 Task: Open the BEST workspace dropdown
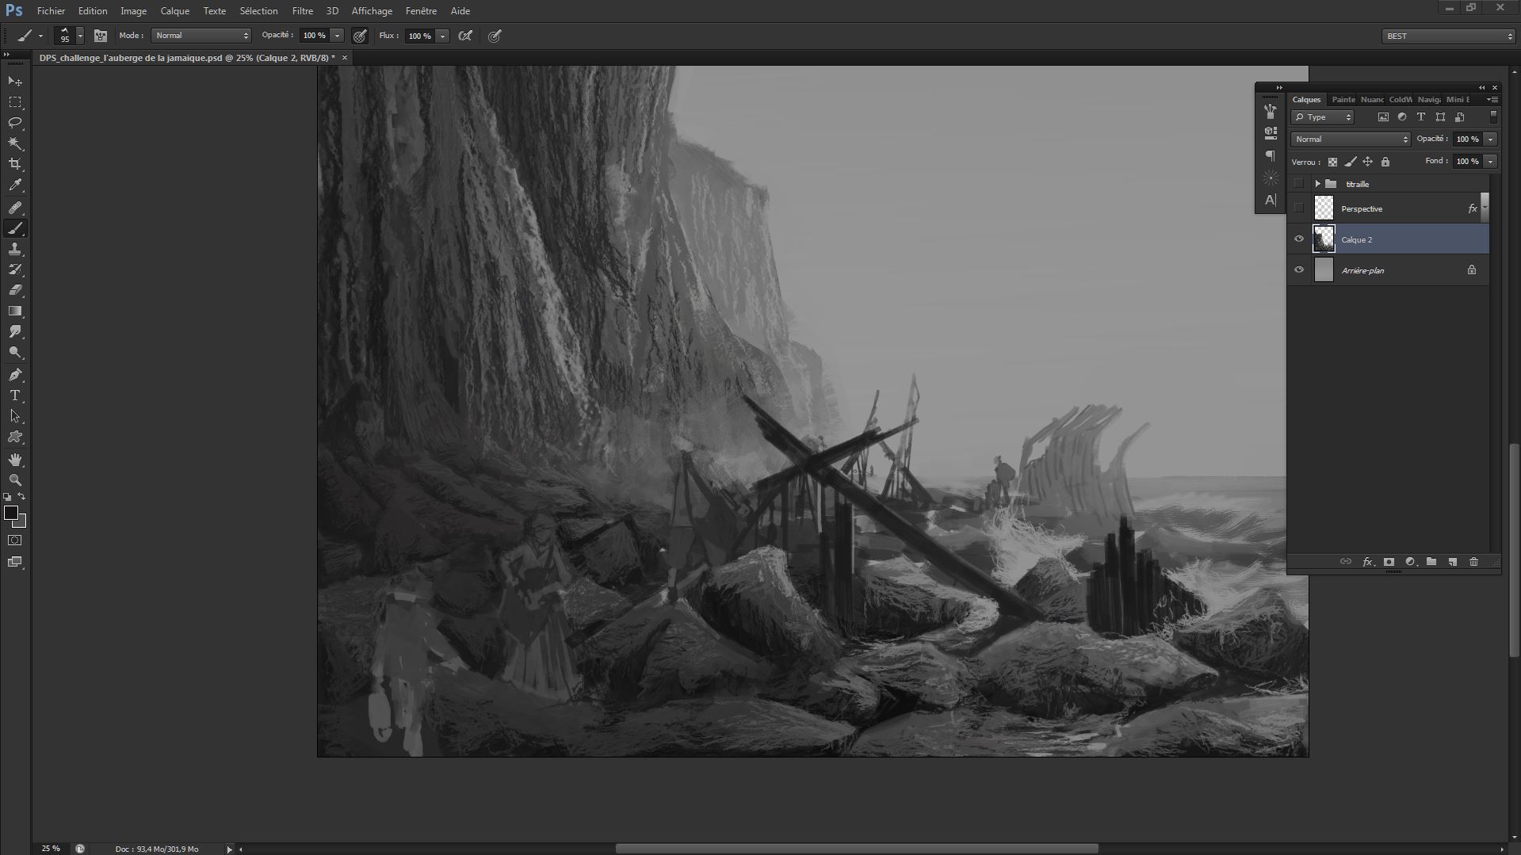point(1447,36)
